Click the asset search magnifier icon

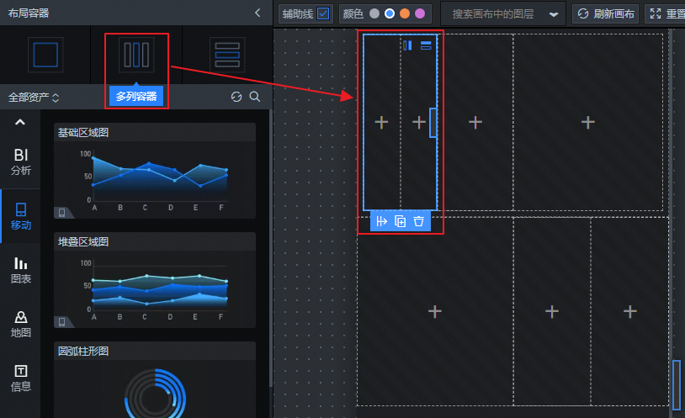(x=255, y=97)
